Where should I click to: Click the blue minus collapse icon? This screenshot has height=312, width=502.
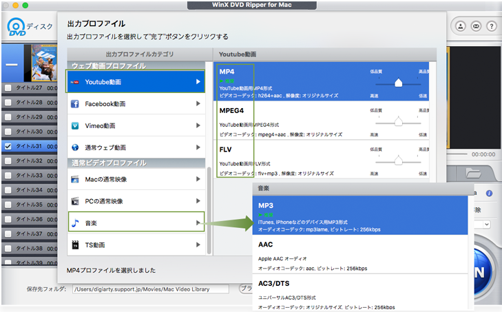tap(12, 65)
